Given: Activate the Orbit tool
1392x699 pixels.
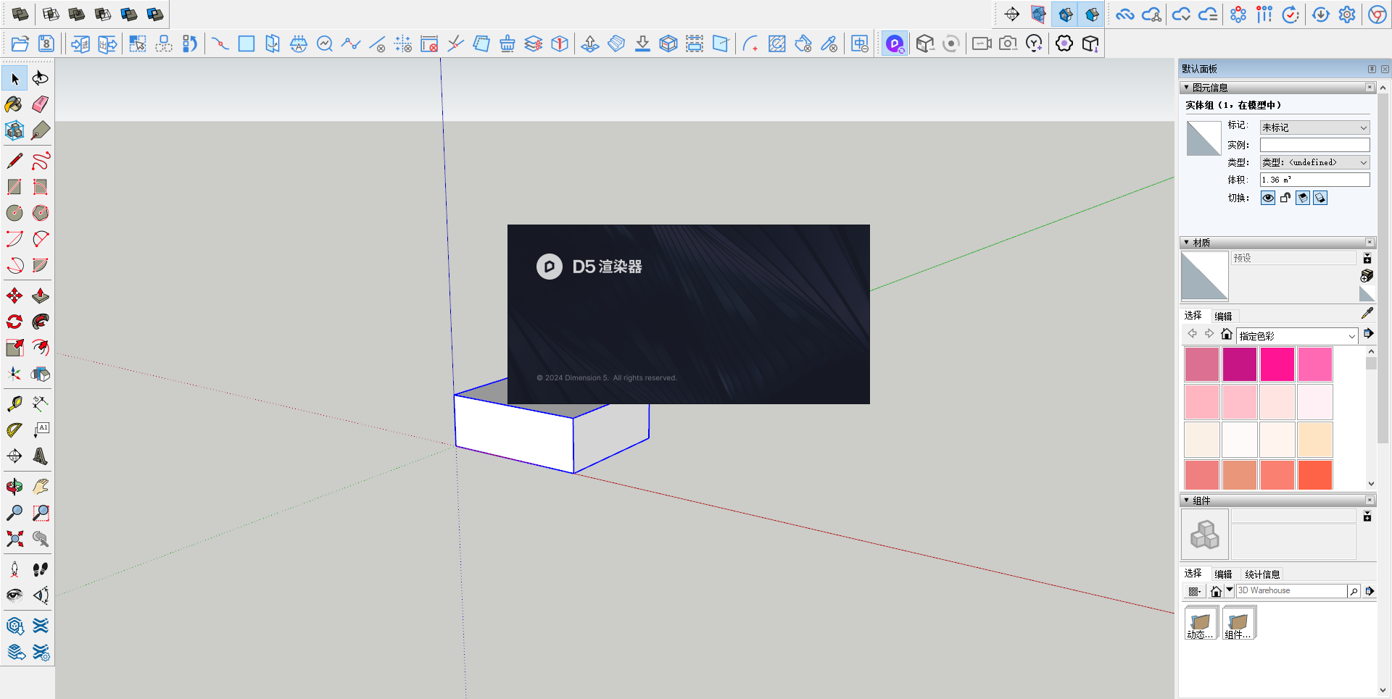Looking at the screenshot, I should click(x=14, y=486).
